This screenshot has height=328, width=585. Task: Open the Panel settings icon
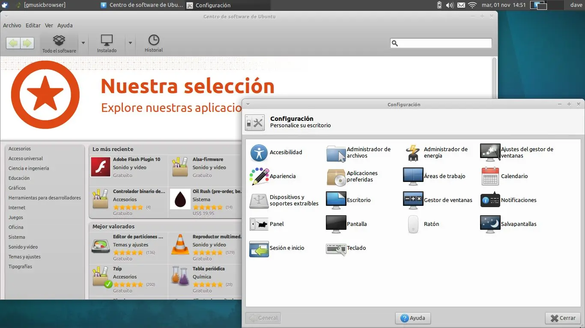(x=259, y=224)
